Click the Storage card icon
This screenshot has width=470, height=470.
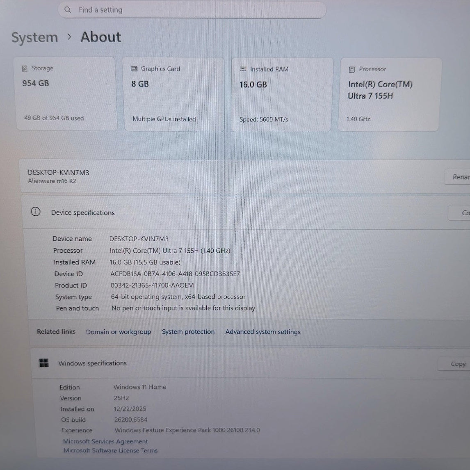pyautogui.click(x=25, y=68)
